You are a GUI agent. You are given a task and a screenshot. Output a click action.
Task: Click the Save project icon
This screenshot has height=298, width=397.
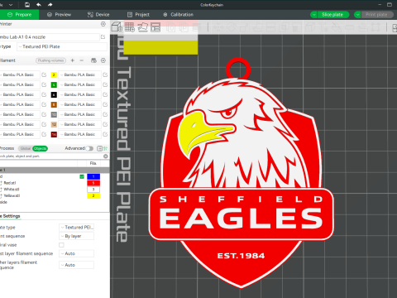pos(27,5)
